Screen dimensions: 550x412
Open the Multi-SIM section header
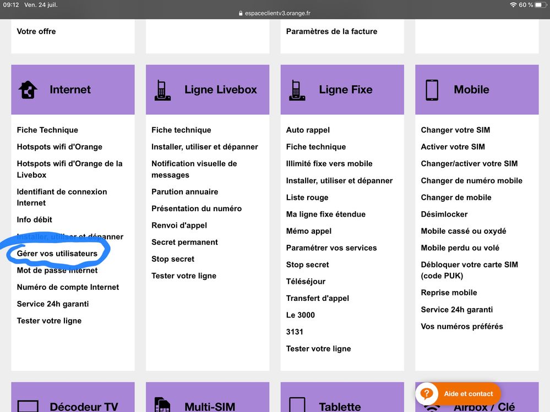[x=208, y=397]
